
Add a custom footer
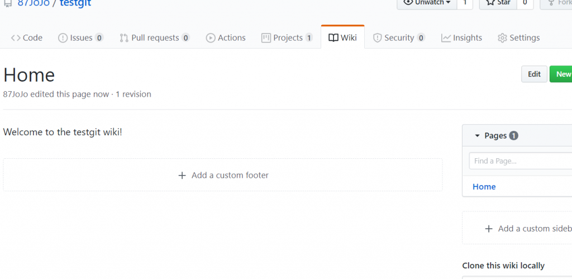(223, 175)
